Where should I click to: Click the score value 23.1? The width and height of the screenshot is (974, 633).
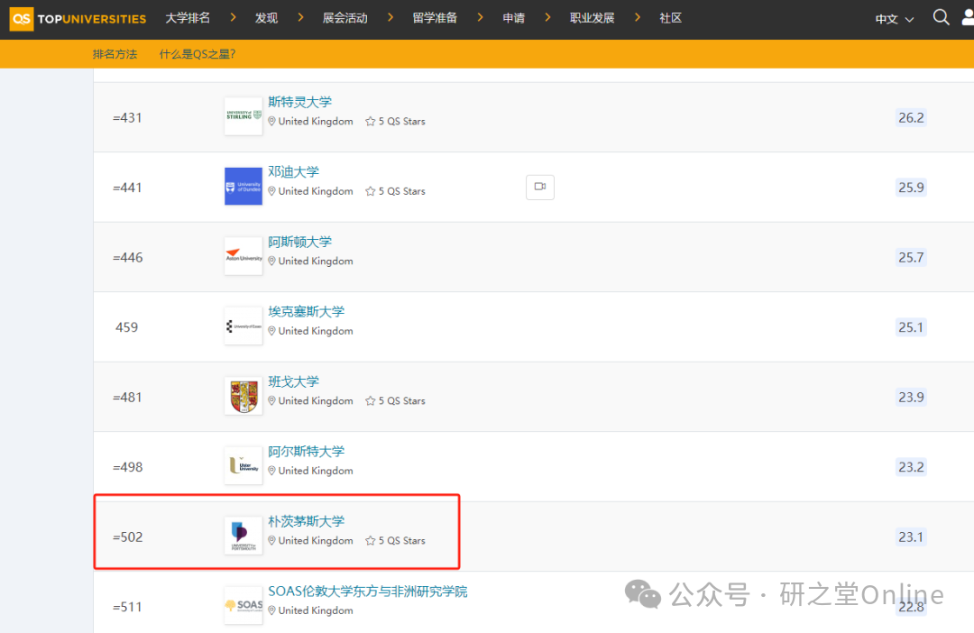point(911,537)
